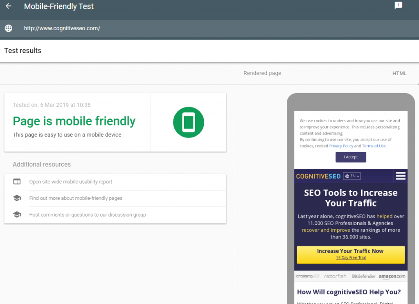
Task: Click the I Accept cookies button
Action: (351, 157)
